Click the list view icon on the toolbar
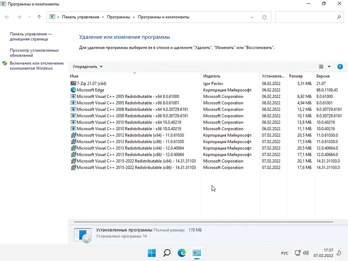348x261 pixels. point(320,67)
